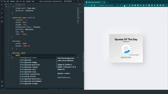
Task: Split the VS Code editor to the right
Action: [x=80, y=4]
